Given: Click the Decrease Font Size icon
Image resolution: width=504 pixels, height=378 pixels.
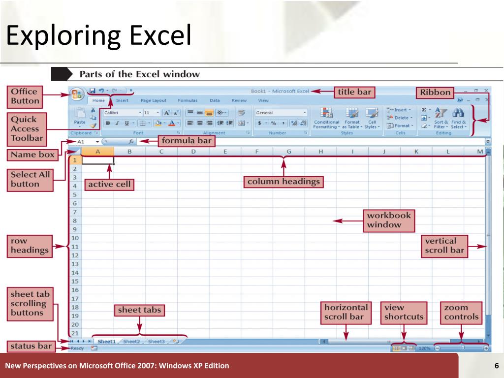Looking at the screenshot, I should point(176,113).
